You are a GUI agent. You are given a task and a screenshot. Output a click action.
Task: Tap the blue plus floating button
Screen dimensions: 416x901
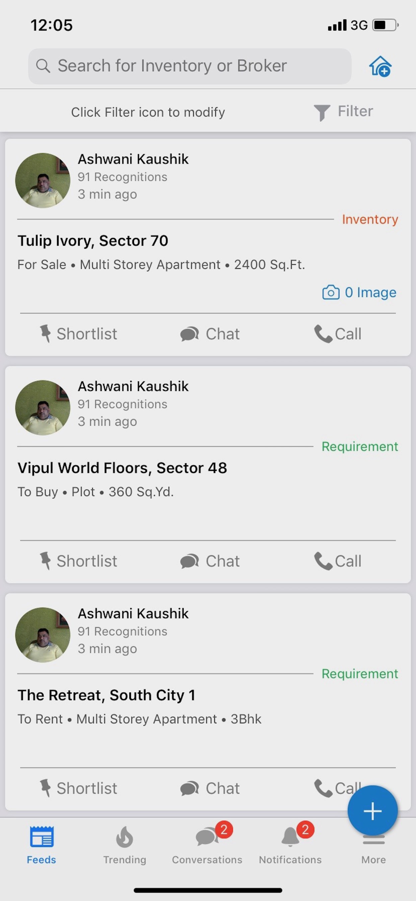pyautogui.click(x=372, y=811)
